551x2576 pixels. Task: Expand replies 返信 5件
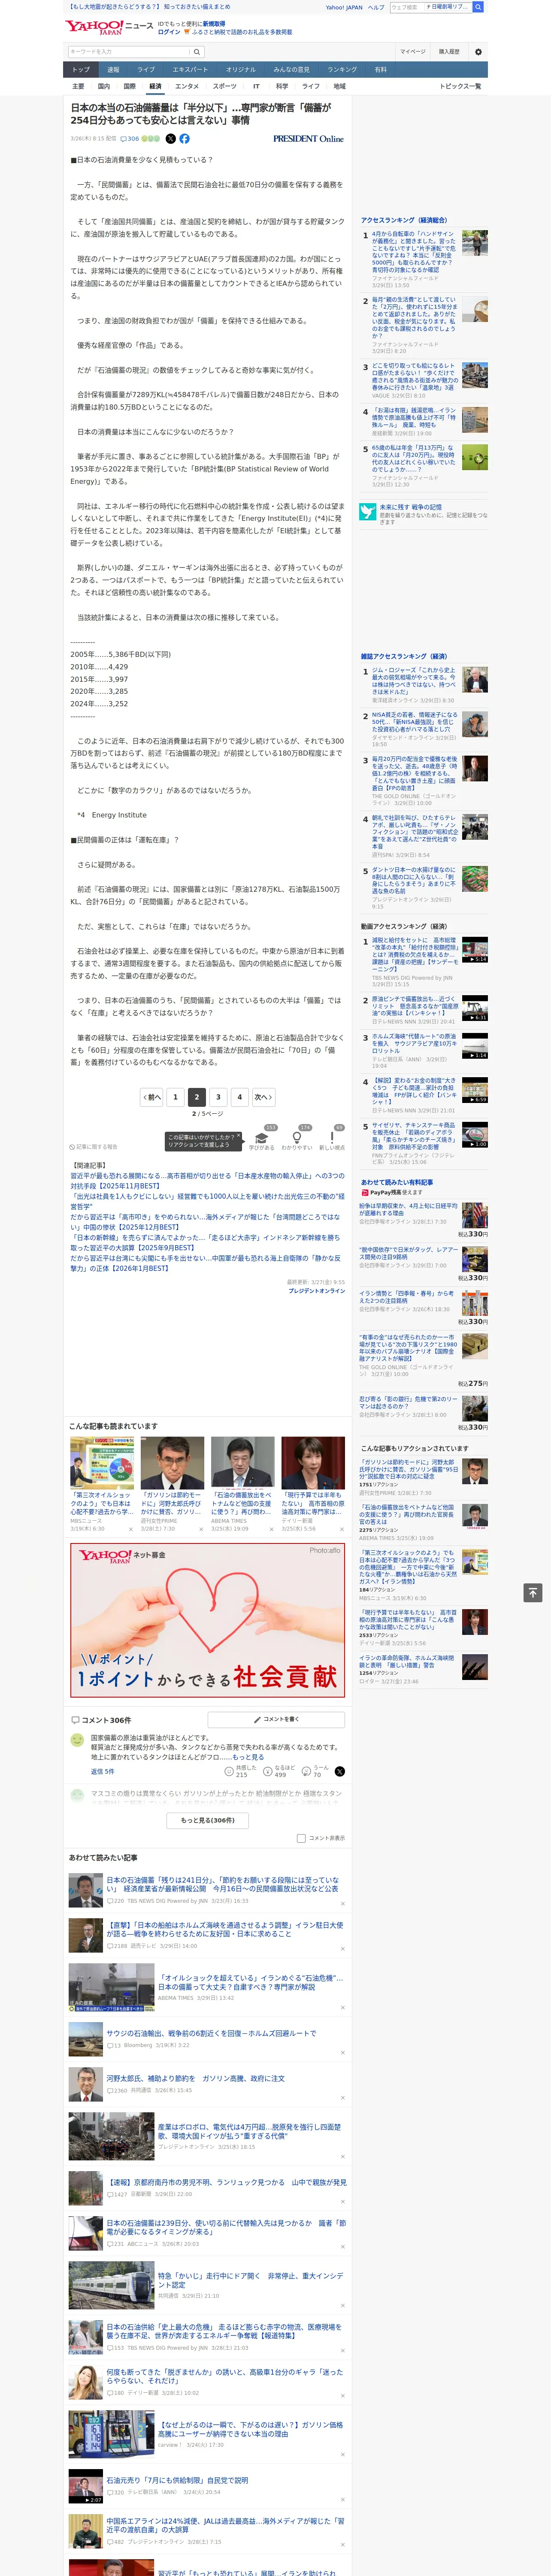point(103,1771)
